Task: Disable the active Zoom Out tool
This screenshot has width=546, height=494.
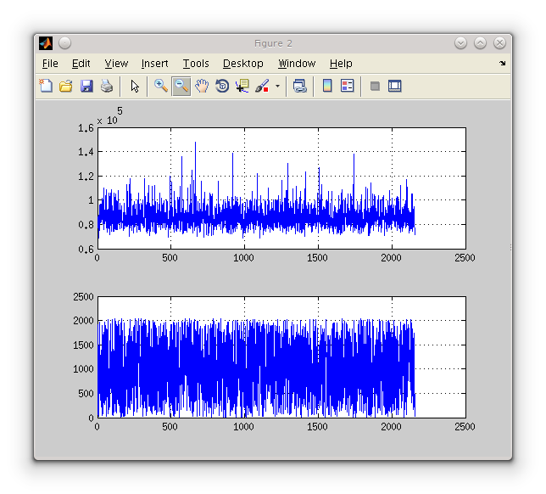Action: click(181, 86)
